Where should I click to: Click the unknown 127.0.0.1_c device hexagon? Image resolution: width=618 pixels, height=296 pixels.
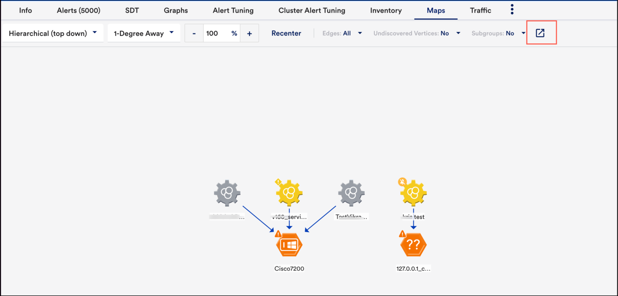(x=413, y=244)
